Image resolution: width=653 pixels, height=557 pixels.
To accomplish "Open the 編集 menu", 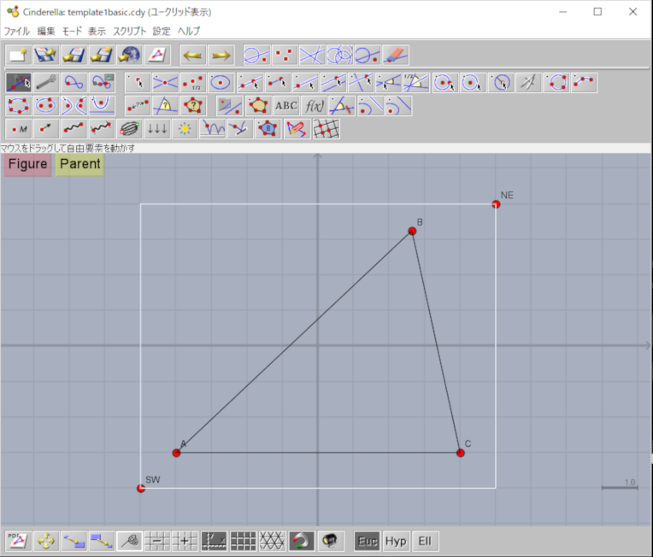I will [46, 32].
